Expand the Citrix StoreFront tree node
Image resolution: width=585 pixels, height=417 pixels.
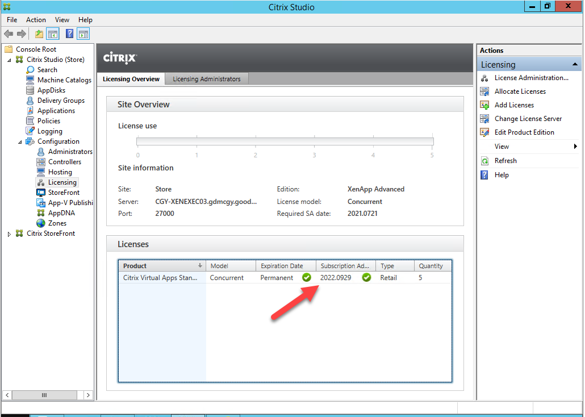(9, 234)
